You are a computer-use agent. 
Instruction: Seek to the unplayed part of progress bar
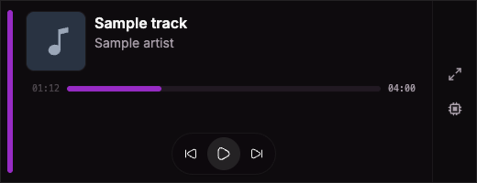(x=271, y=89)
